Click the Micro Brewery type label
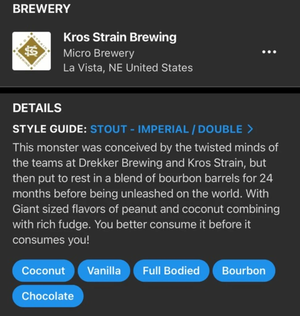 click(99, 53)
